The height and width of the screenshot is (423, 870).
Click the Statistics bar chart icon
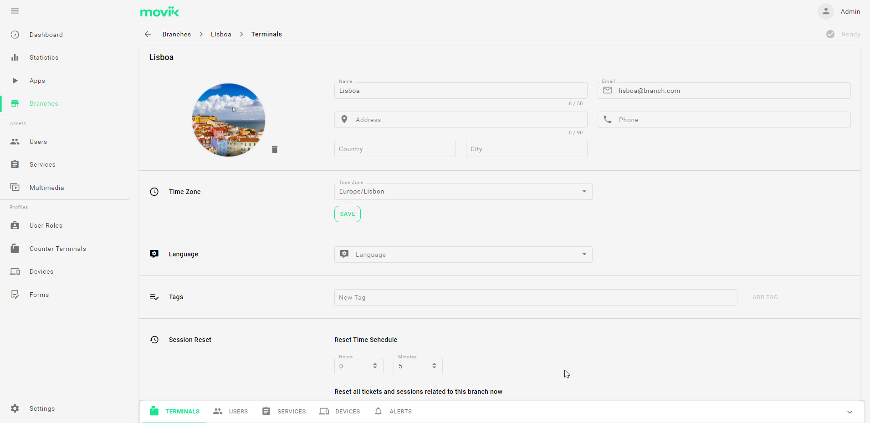point(15,57)
